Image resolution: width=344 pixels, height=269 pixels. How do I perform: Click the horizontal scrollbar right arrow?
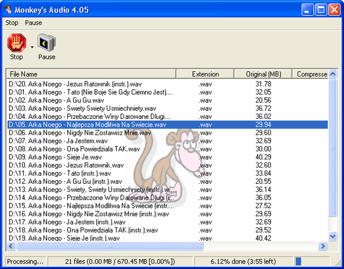pyautogui.click(x=323, y=246)
